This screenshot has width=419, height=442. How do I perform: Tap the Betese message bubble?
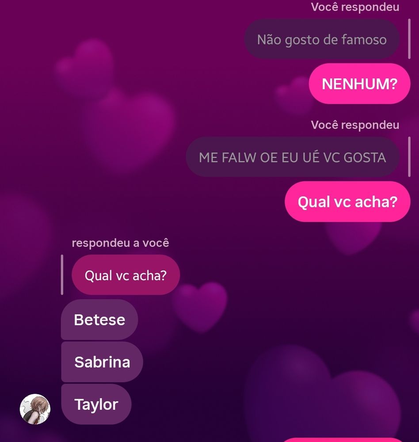(x=99, y=320)
